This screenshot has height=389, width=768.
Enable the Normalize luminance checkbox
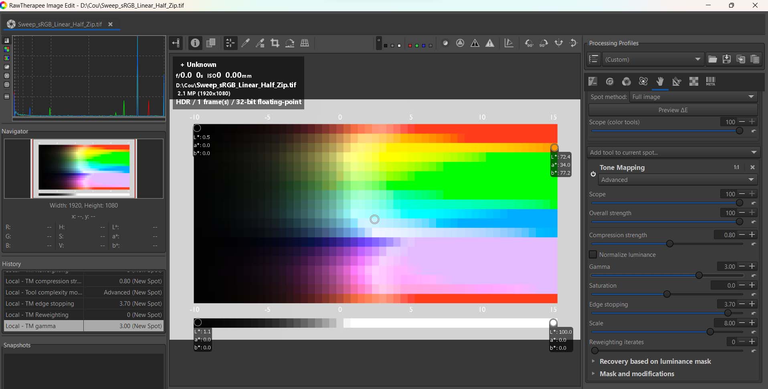[593, 254]
